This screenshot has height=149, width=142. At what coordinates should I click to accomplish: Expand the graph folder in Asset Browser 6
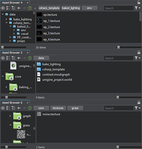pyautogui.click(x=10, y=116)
